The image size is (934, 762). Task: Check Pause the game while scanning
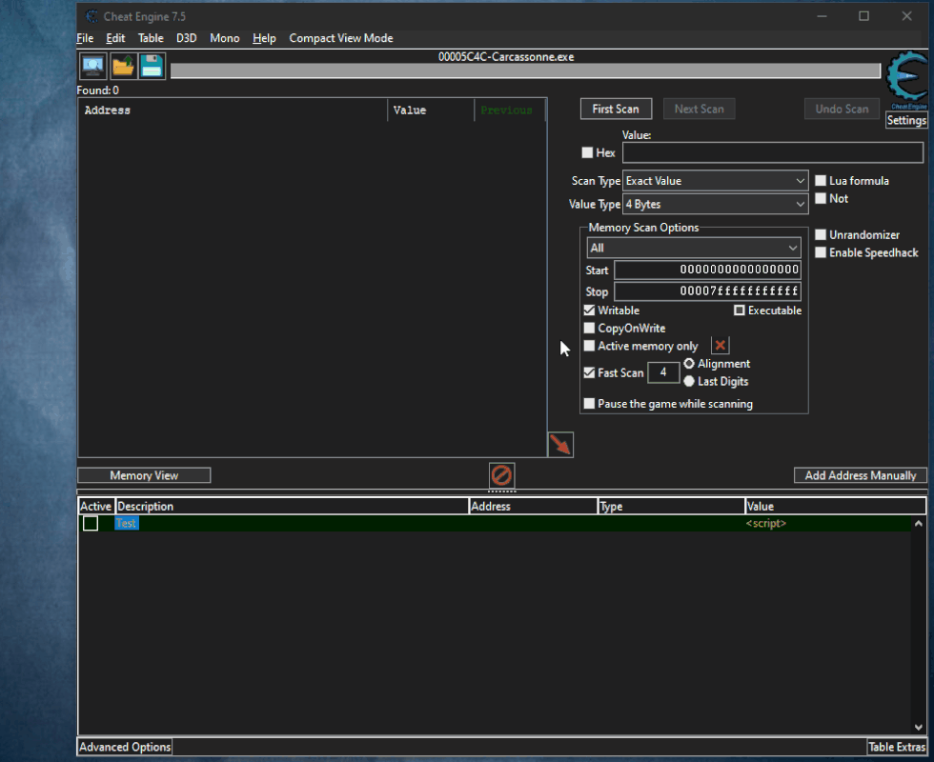[589, 404]
